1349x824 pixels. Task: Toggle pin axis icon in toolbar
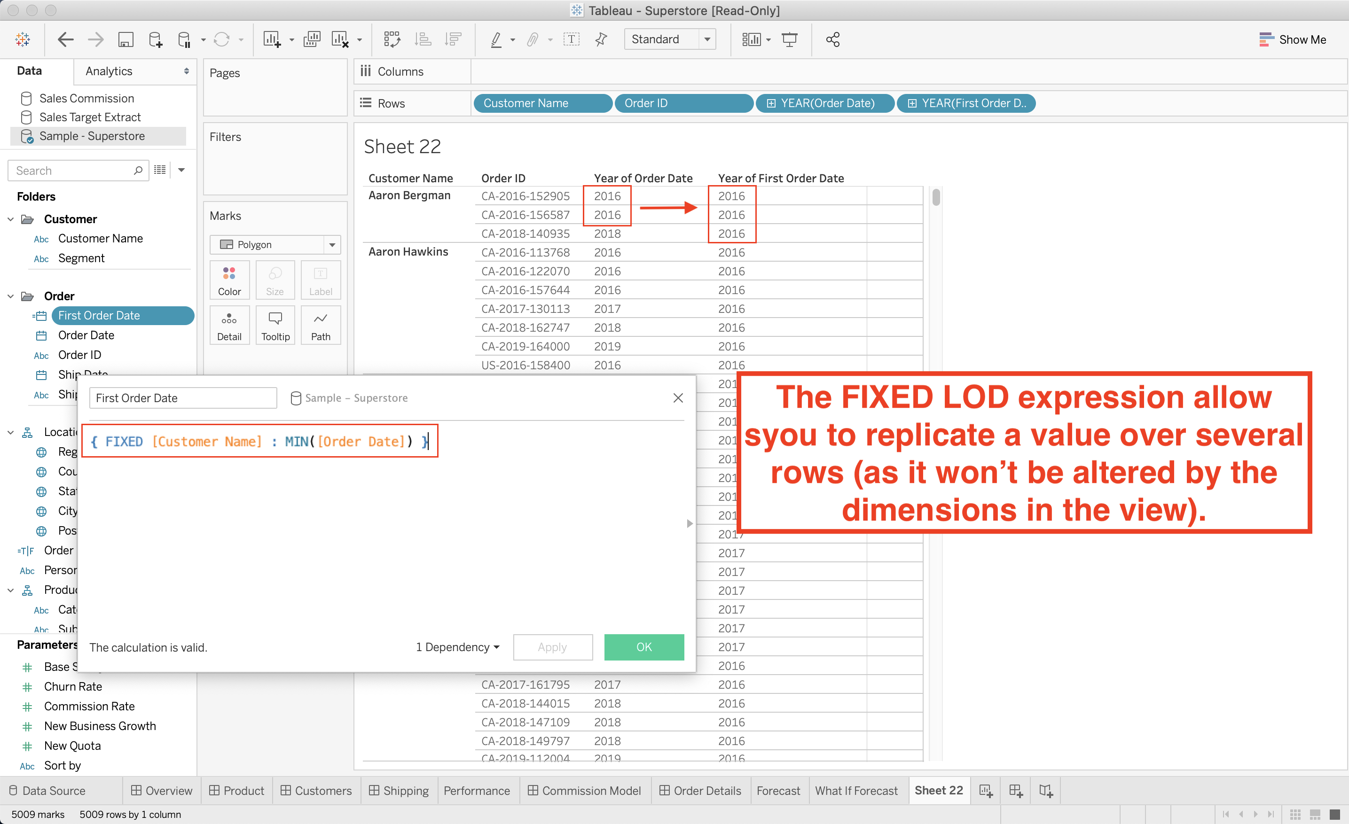point(601,39)
